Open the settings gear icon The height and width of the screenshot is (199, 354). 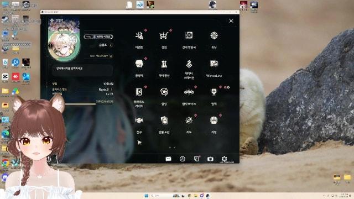(x=224, y=159)
